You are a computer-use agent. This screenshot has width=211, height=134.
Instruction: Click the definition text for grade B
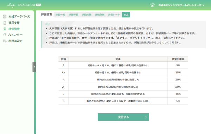point(118,94)
